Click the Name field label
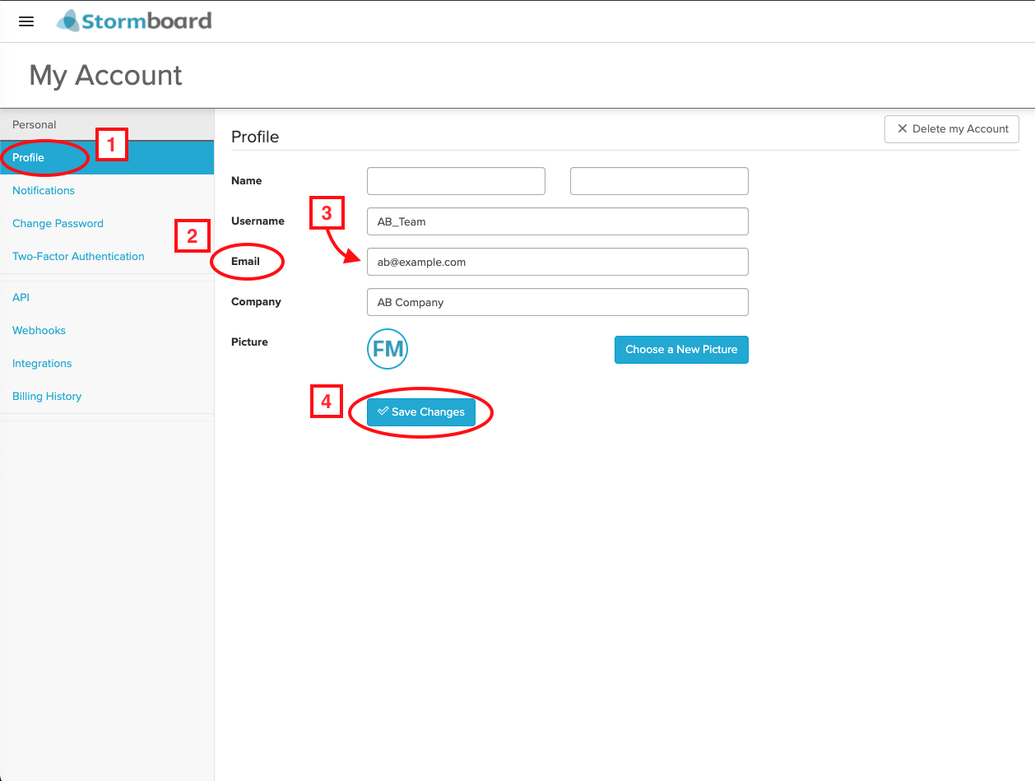This screenshot has width=1035, height=781. click(247, 180)
